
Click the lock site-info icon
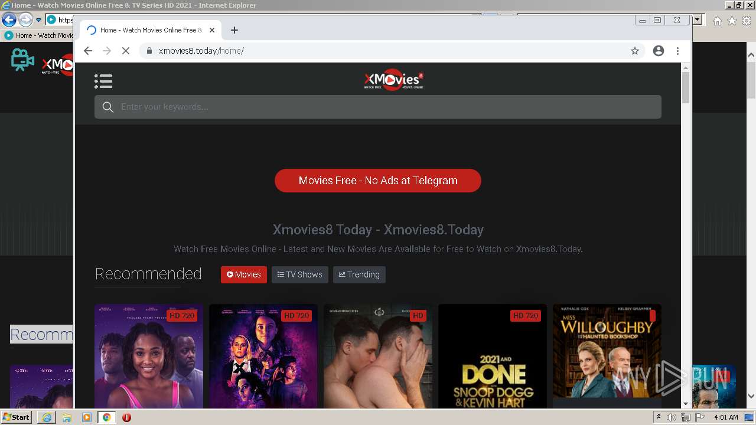(149, 51)
